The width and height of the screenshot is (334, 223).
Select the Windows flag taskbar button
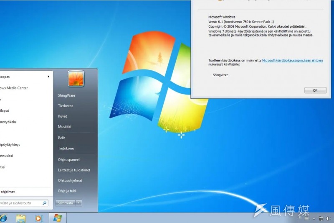(x=58, y=218)
